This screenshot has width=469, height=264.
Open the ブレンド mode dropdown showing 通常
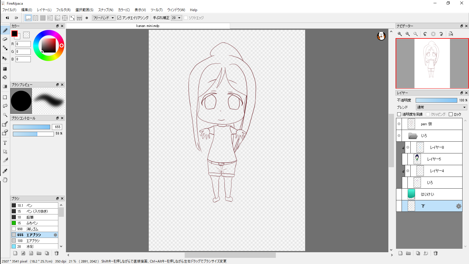pyautogui.click(x=441, y=107)
